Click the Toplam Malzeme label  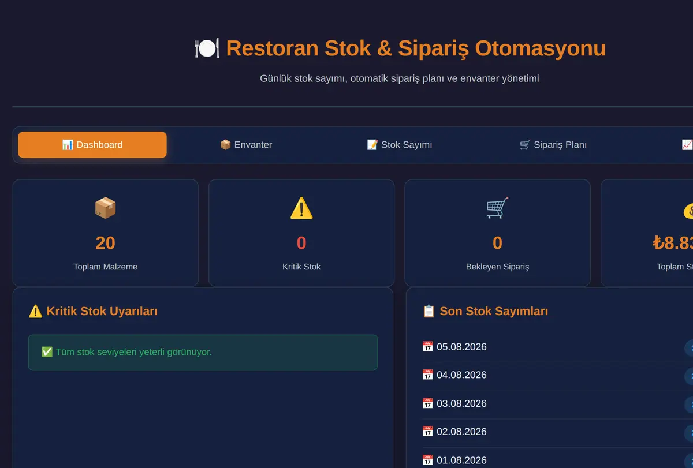point(105,267)
